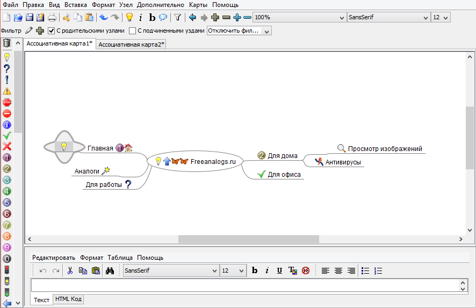Undo with the blue curved arrow

pyautogui.click(x=104, y=17)
